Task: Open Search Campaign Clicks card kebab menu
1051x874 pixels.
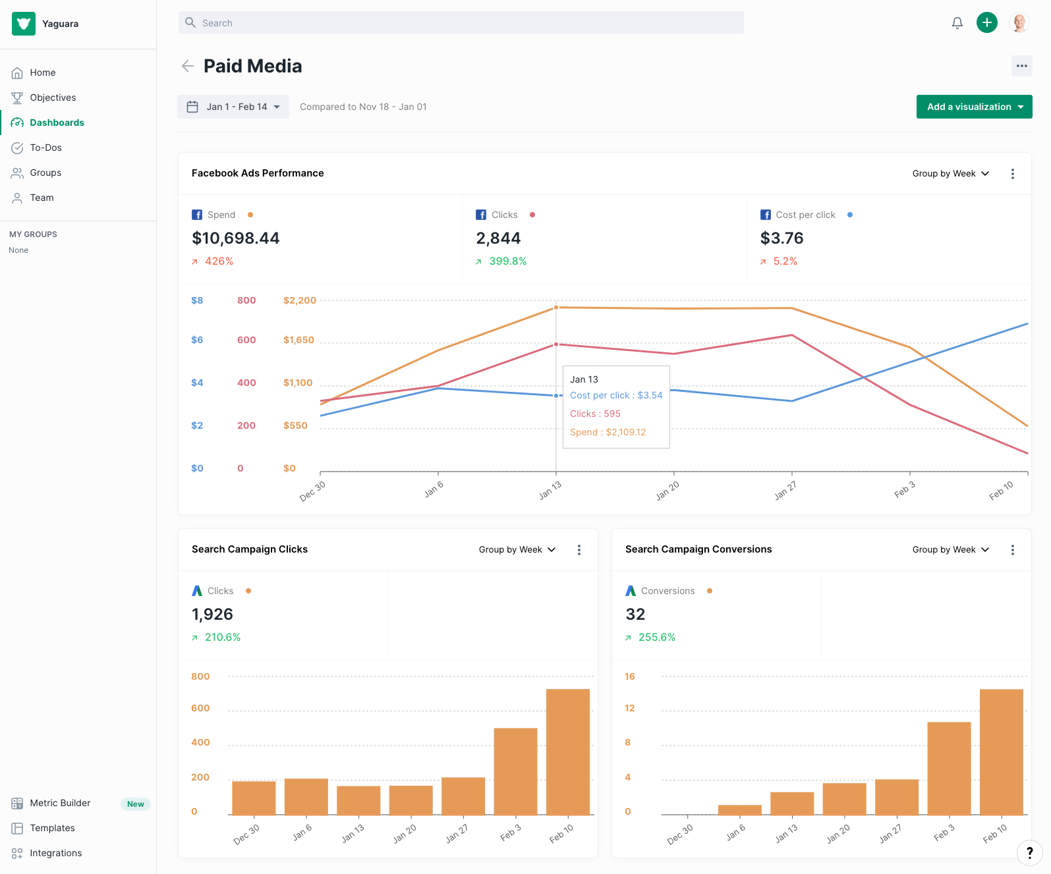Action: click(579, 550)
